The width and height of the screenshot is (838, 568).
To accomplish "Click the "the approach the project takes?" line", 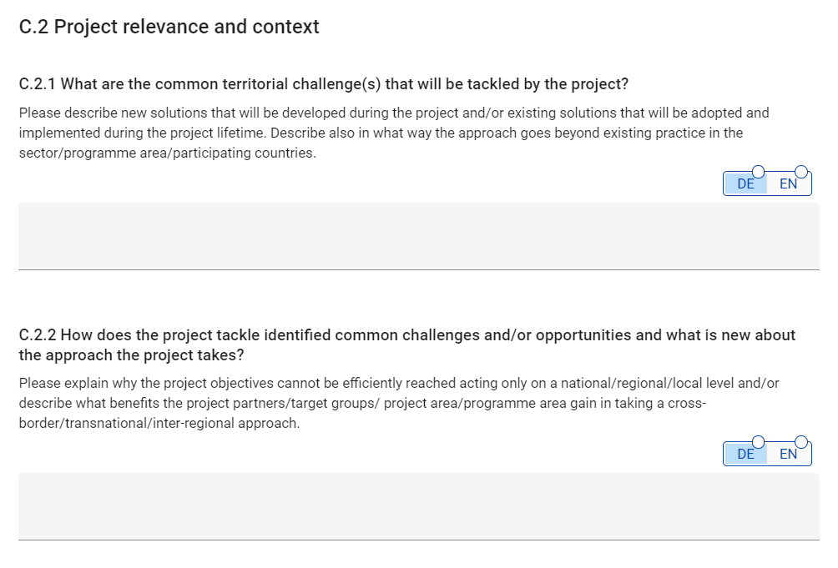I will tap(131, 355).
